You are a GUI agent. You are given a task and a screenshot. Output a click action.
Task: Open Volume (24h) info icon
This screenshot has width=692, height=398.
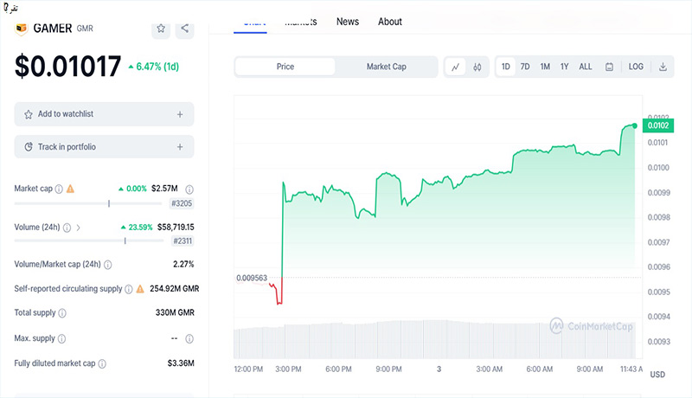click(x=67, y=228)
